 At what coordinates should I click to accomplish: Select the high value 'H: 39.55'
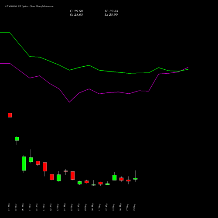pos(111,11)
